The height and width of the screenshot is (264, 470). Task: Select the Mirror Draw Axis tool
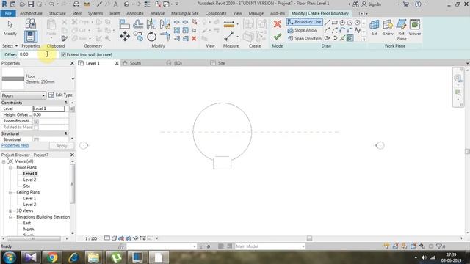164,24
